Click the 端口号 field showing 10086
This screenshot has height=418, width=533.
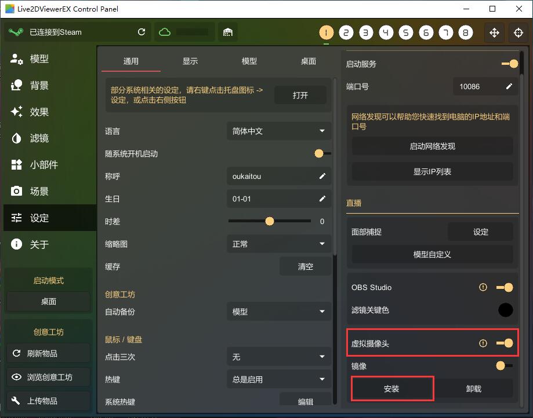tap(486, 86)
